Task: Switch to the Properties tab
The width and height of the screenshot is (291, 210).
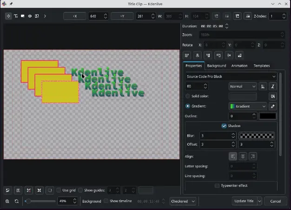Action: (193, 66)
